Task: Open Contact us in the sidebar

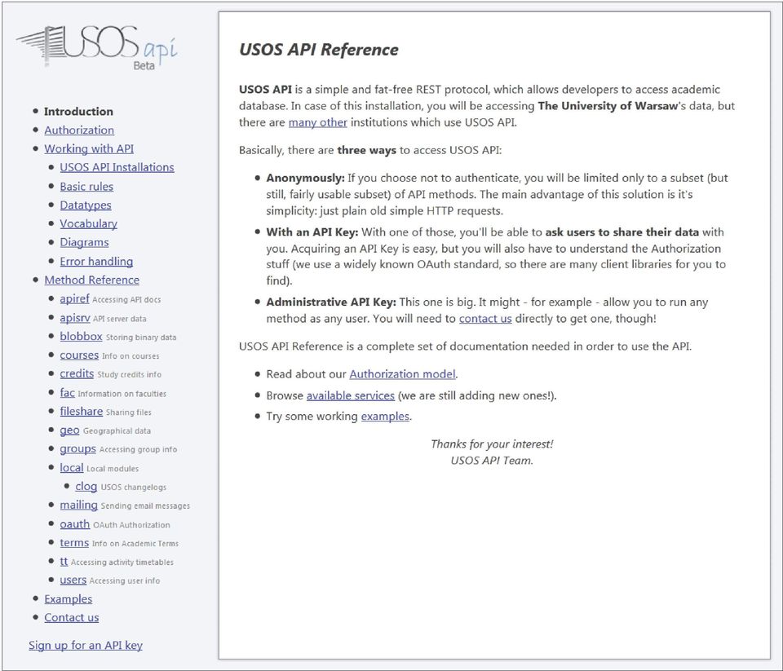Action: tap(72, 617)
